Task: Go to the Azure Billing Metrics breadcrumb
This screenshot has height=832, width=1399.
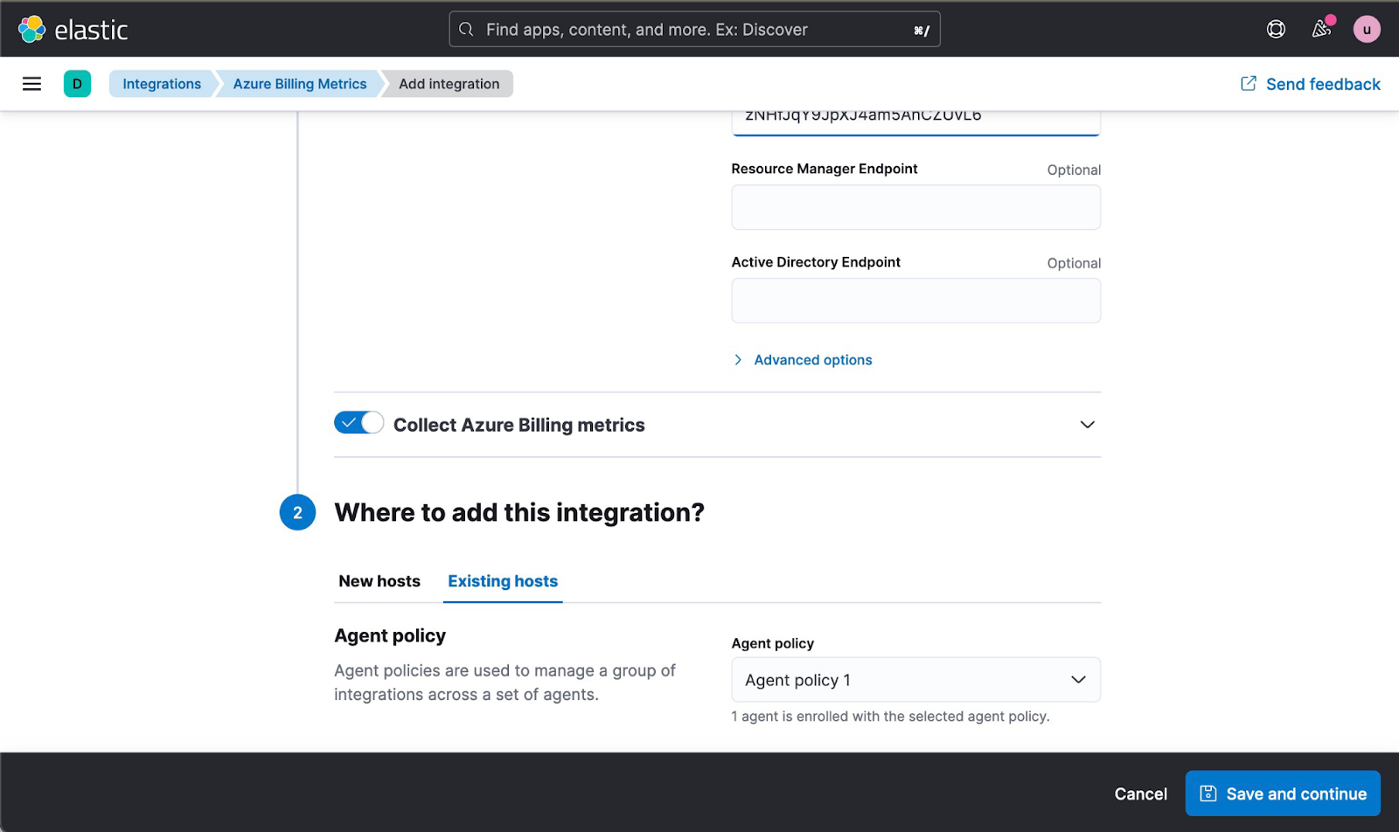Action: tap(300, 84)
